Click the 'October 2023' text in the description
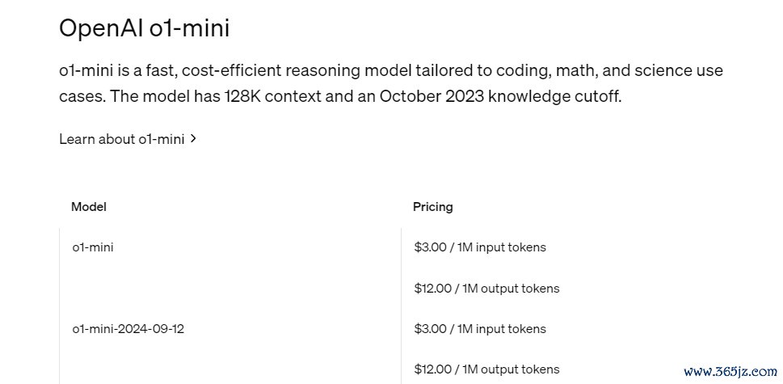Viewport: 783px width, 384px height. pos(431,96)
